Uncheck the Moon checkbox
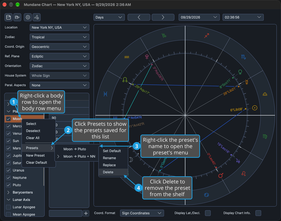281x221 pixels. point(9,119)
